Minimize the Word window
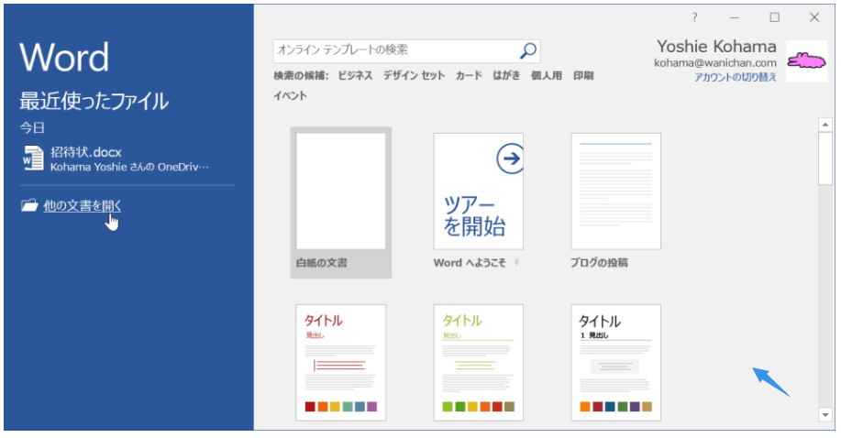The width and height of the screenshot is (841, 438). point(735,17)
